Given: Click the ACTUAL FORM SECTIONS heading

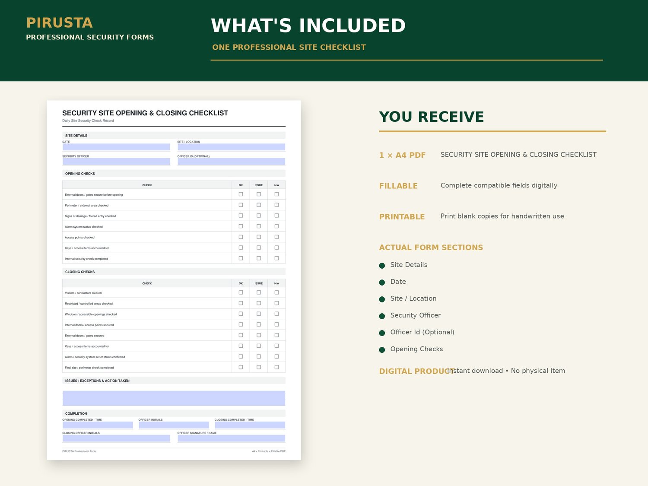Looking at the screenshot, I should coord(431,248).
